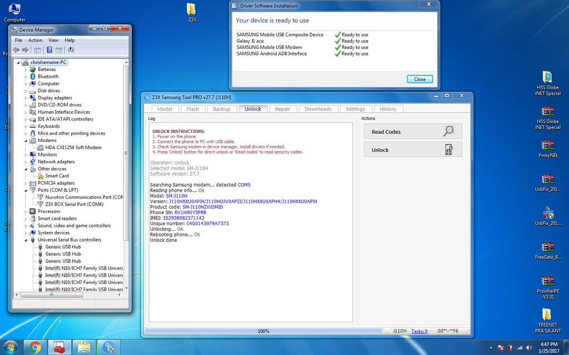Open the Windows Start menu orb
Screen dimensions: 569x355
pos(10,347)
